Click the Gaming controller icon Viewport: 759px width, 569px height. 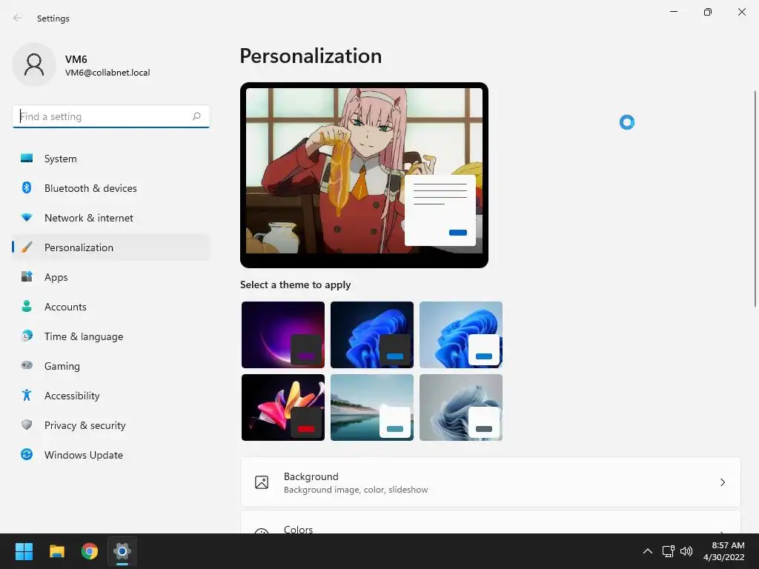coord(27,366)
